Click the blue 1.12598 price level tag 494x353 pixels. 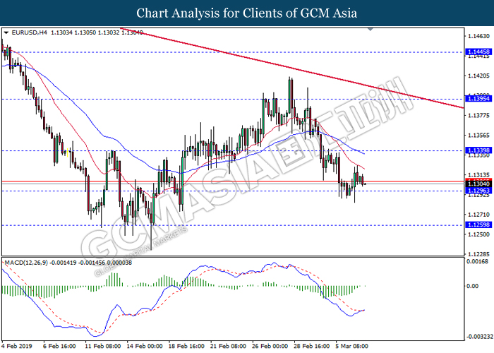pyautogui.click(x=478, y=225)
